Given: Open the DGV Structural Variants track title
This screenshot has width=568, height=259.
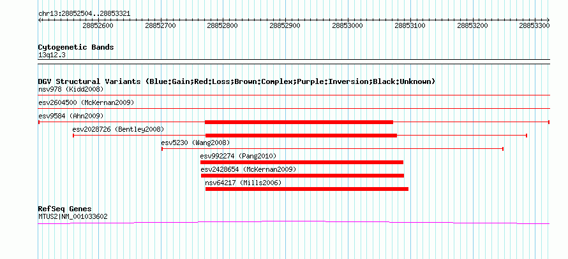Looking at the screenshot, I should point(237,81).
